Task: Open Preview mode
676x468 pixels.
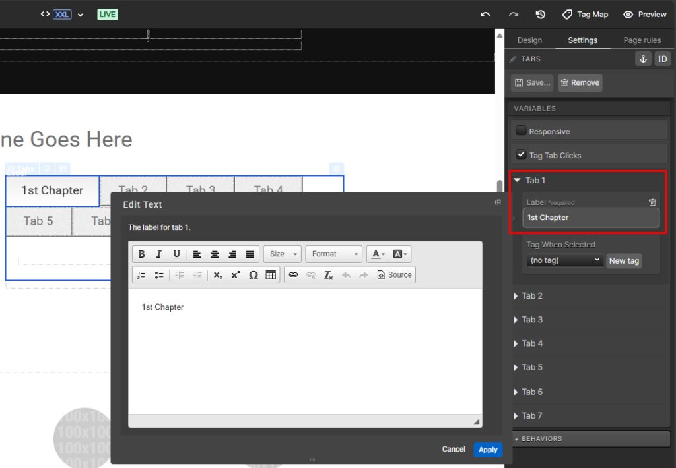Action: click(x=645, y=15)
